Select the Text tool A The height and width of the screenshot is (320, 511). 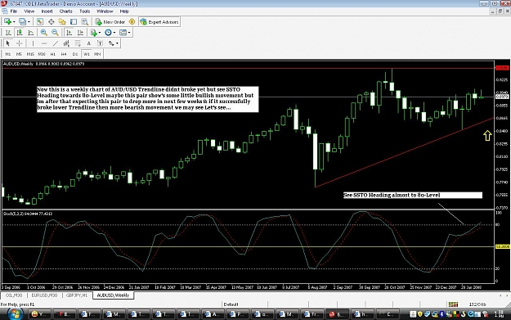[88, 43]
